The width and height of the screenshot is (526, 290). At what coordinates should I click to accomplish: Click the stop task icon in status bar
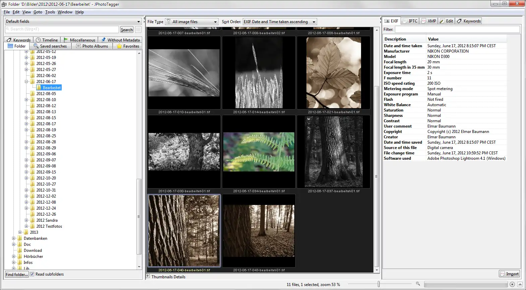click(x=512, y=284)
